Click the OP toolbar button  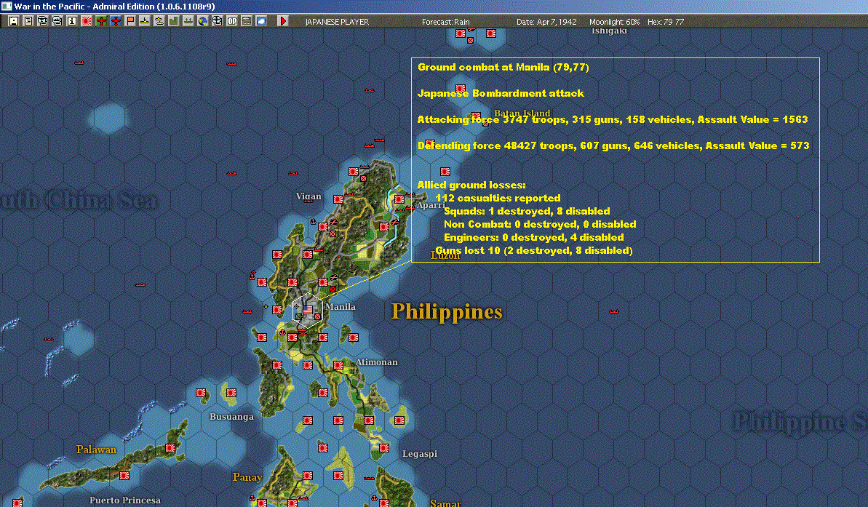point(232,21)
